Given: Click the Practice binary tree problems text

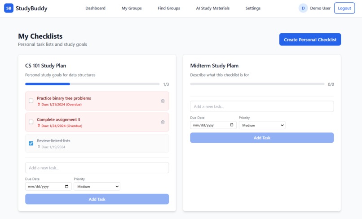Looking at the screenshot, I should click(64, 98).
